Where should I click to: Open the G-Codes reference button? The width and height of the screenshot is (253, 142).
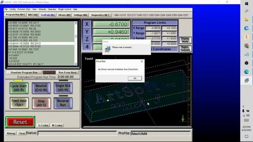pyautogui.click(x=43, y=125)
